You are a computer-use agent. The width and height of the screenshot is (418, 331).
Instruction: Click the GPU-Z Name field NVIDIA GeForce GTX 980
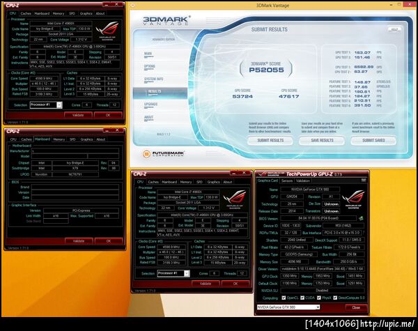point(310,190)
